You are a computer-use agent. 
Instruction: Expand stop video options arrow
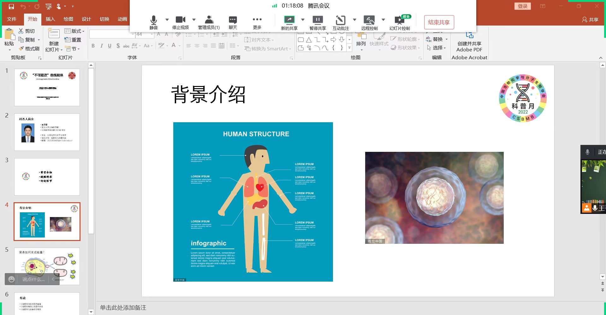194,20
